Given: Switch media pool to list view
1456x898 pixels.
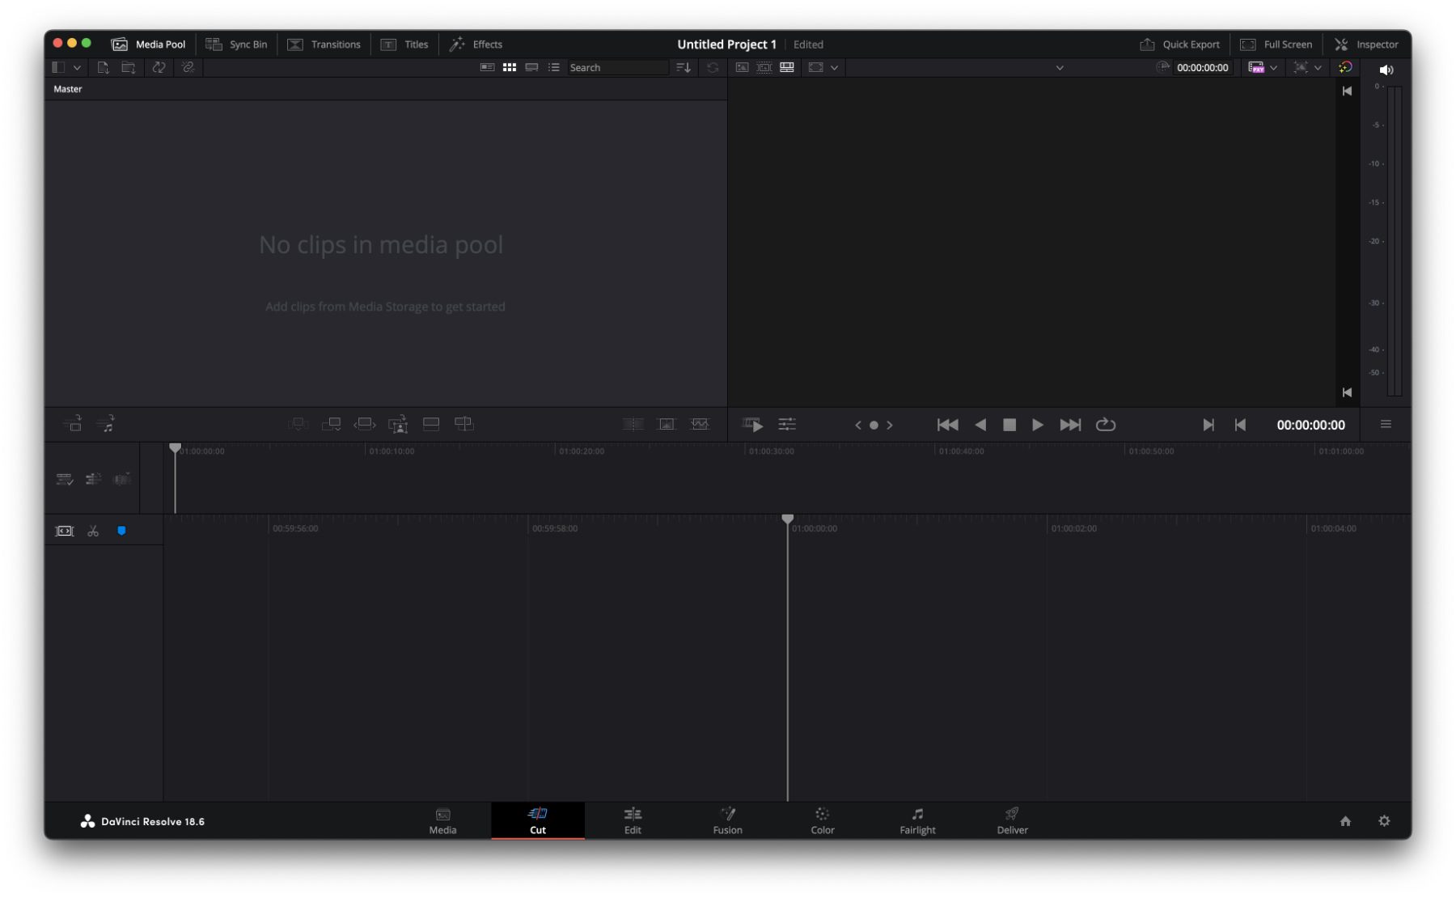Looking at the screenshot, I should coord(554,68).
